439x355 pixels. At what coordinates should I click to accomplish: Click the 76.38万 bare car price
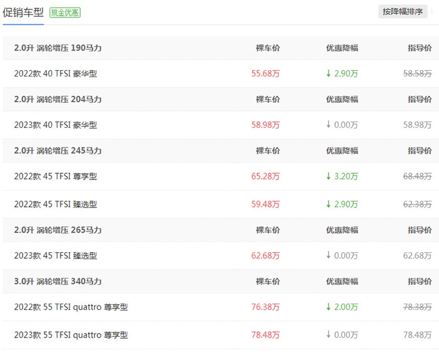coord(265,307)
